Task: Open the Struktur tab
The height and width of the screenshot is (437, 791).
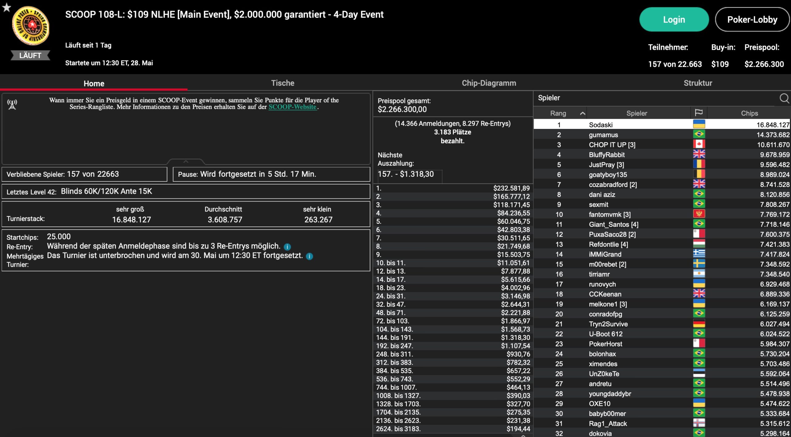Action: tap(698, 83)
